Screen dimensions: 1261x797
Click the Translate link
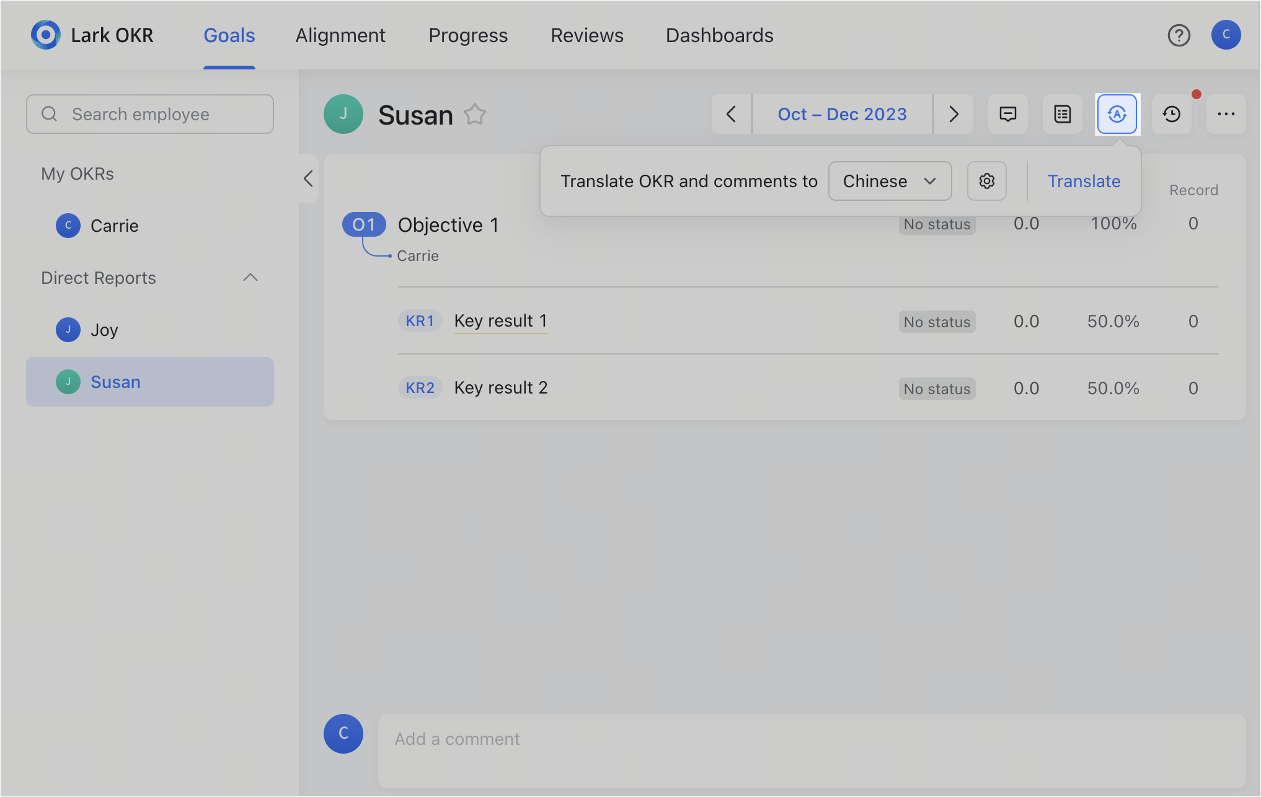click(1084, 181)
